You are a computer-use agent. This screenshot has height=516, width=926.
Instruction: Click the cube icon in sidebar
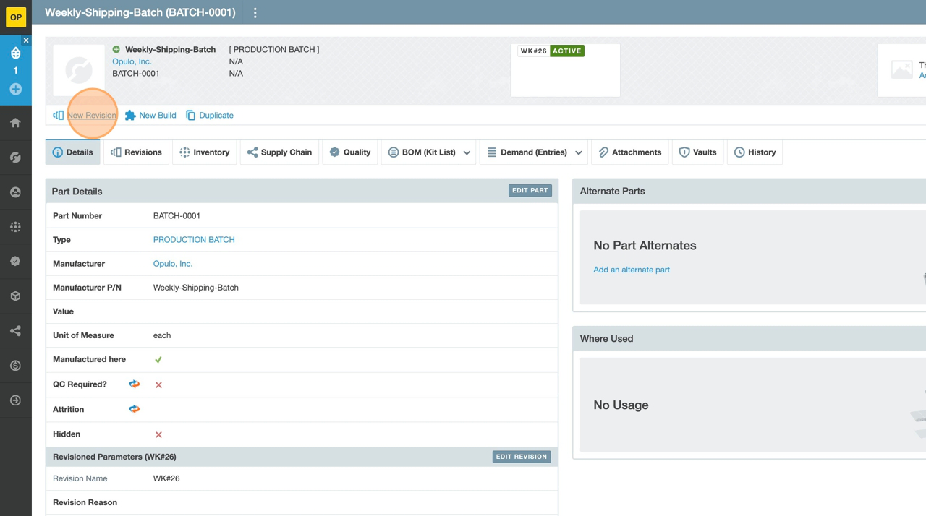[x=15, y=296]
